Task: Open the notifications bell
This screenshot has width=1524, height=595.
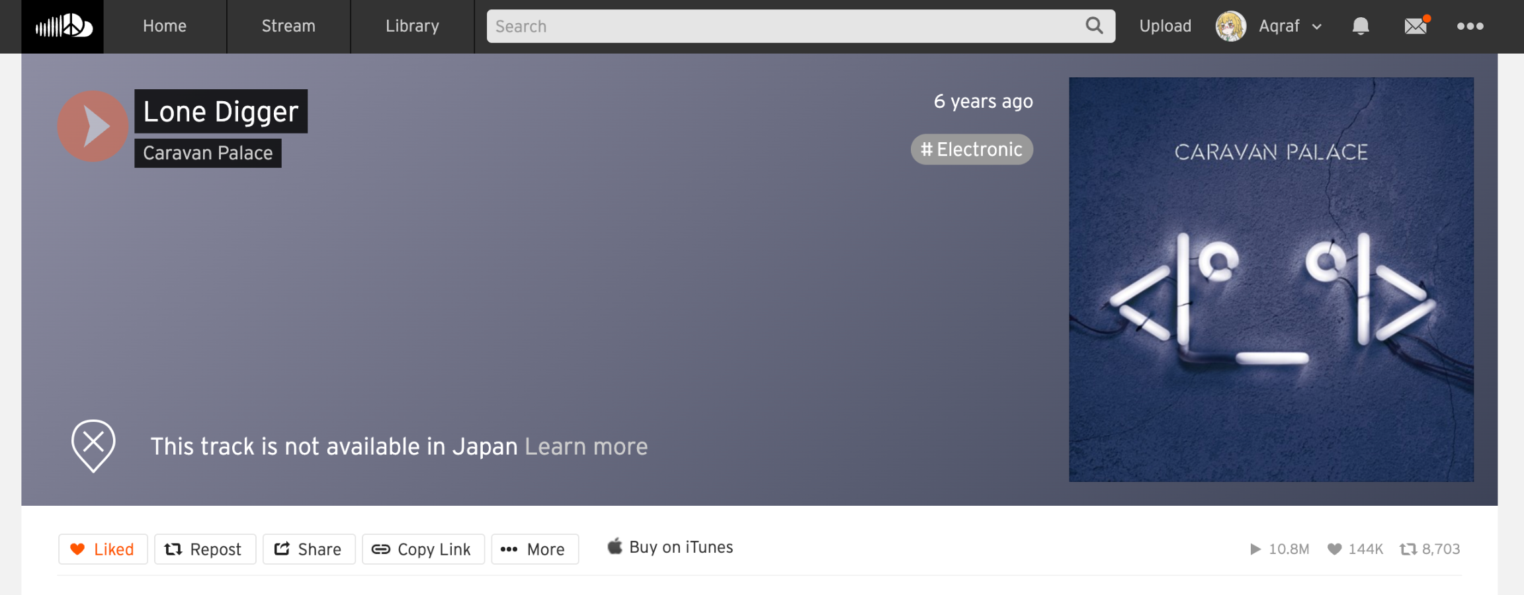Action: (1360, 26)
